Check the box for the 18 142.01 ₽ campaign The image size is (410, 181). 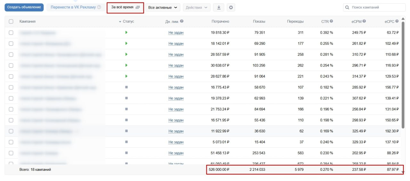coord(11,43)
